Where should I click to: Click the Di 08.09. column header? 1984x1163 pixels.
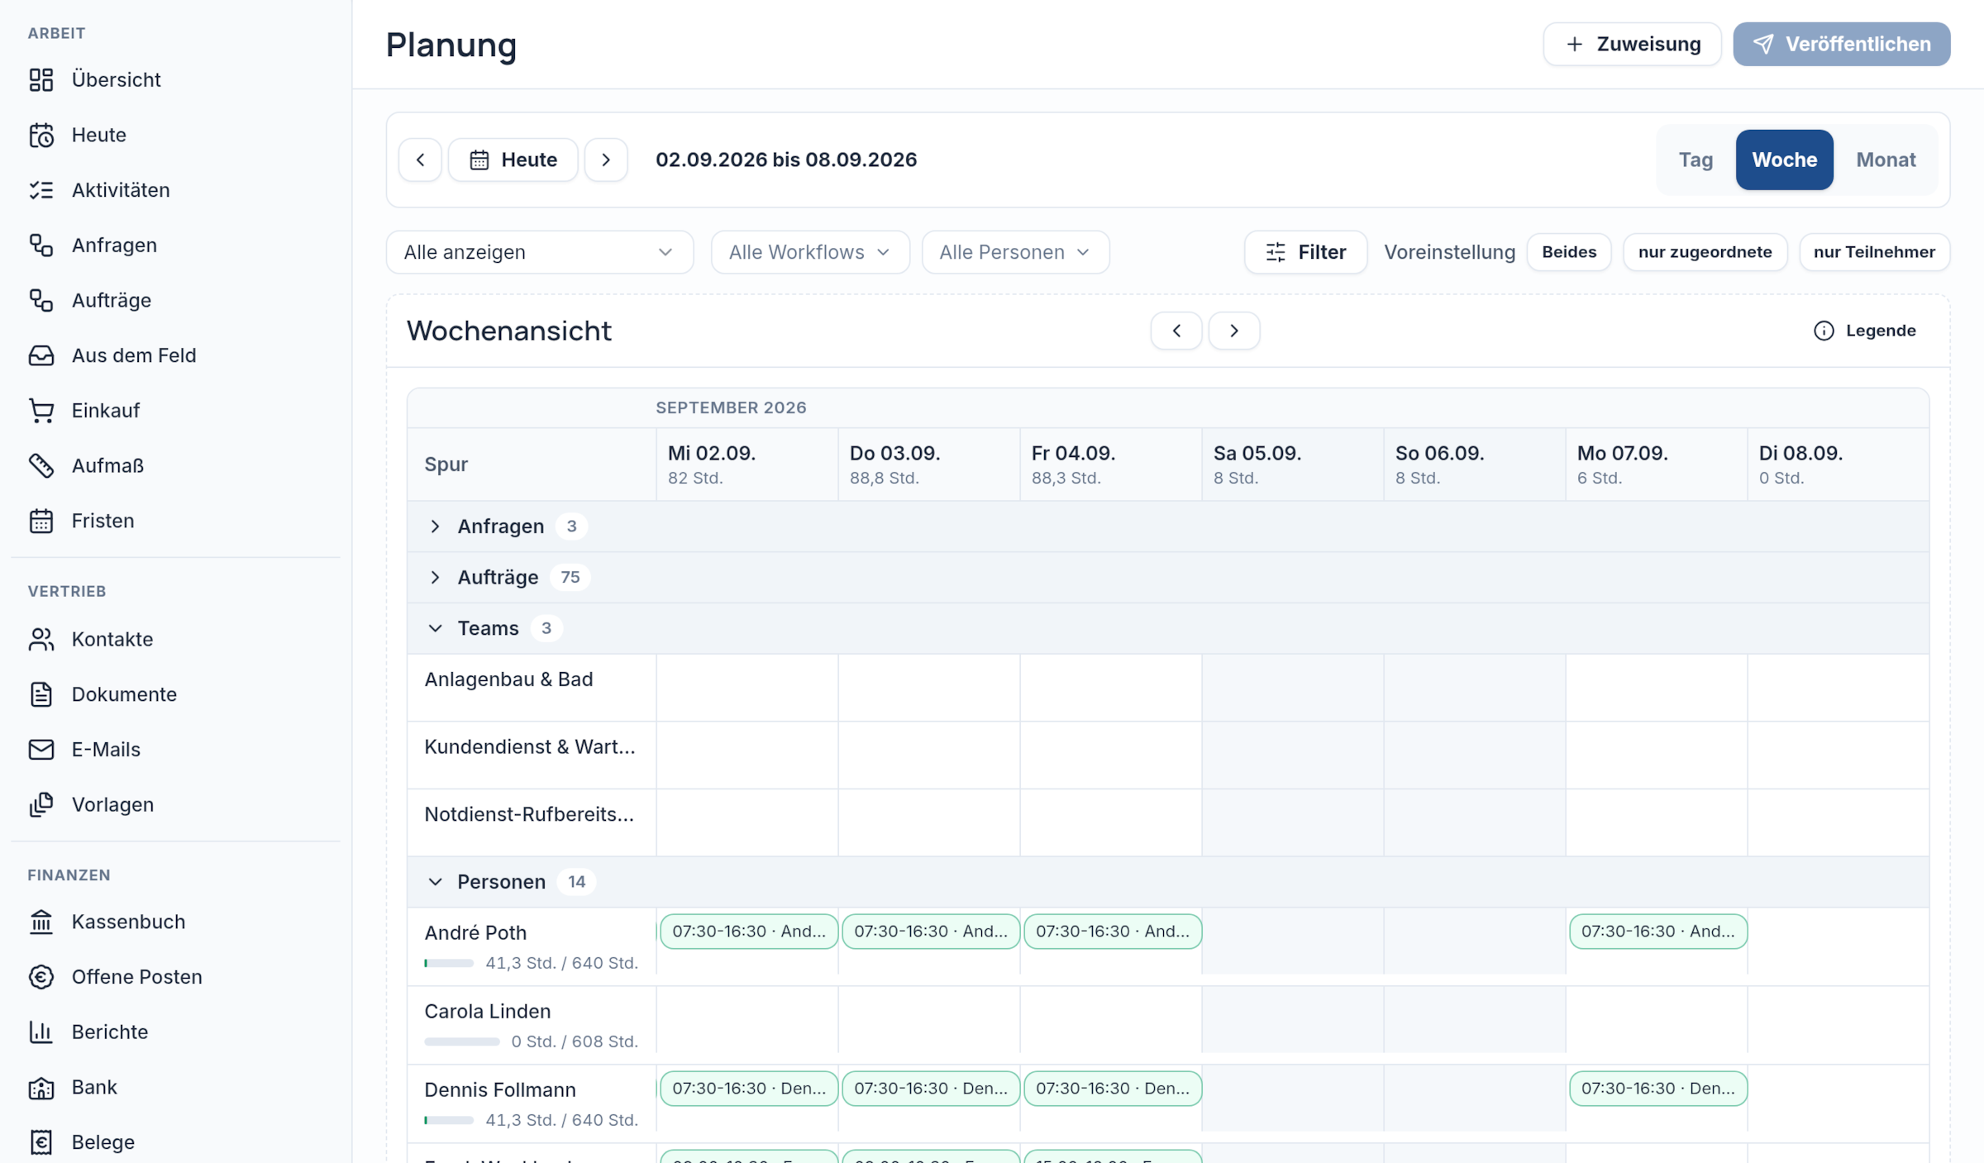tap(1839, 464)
